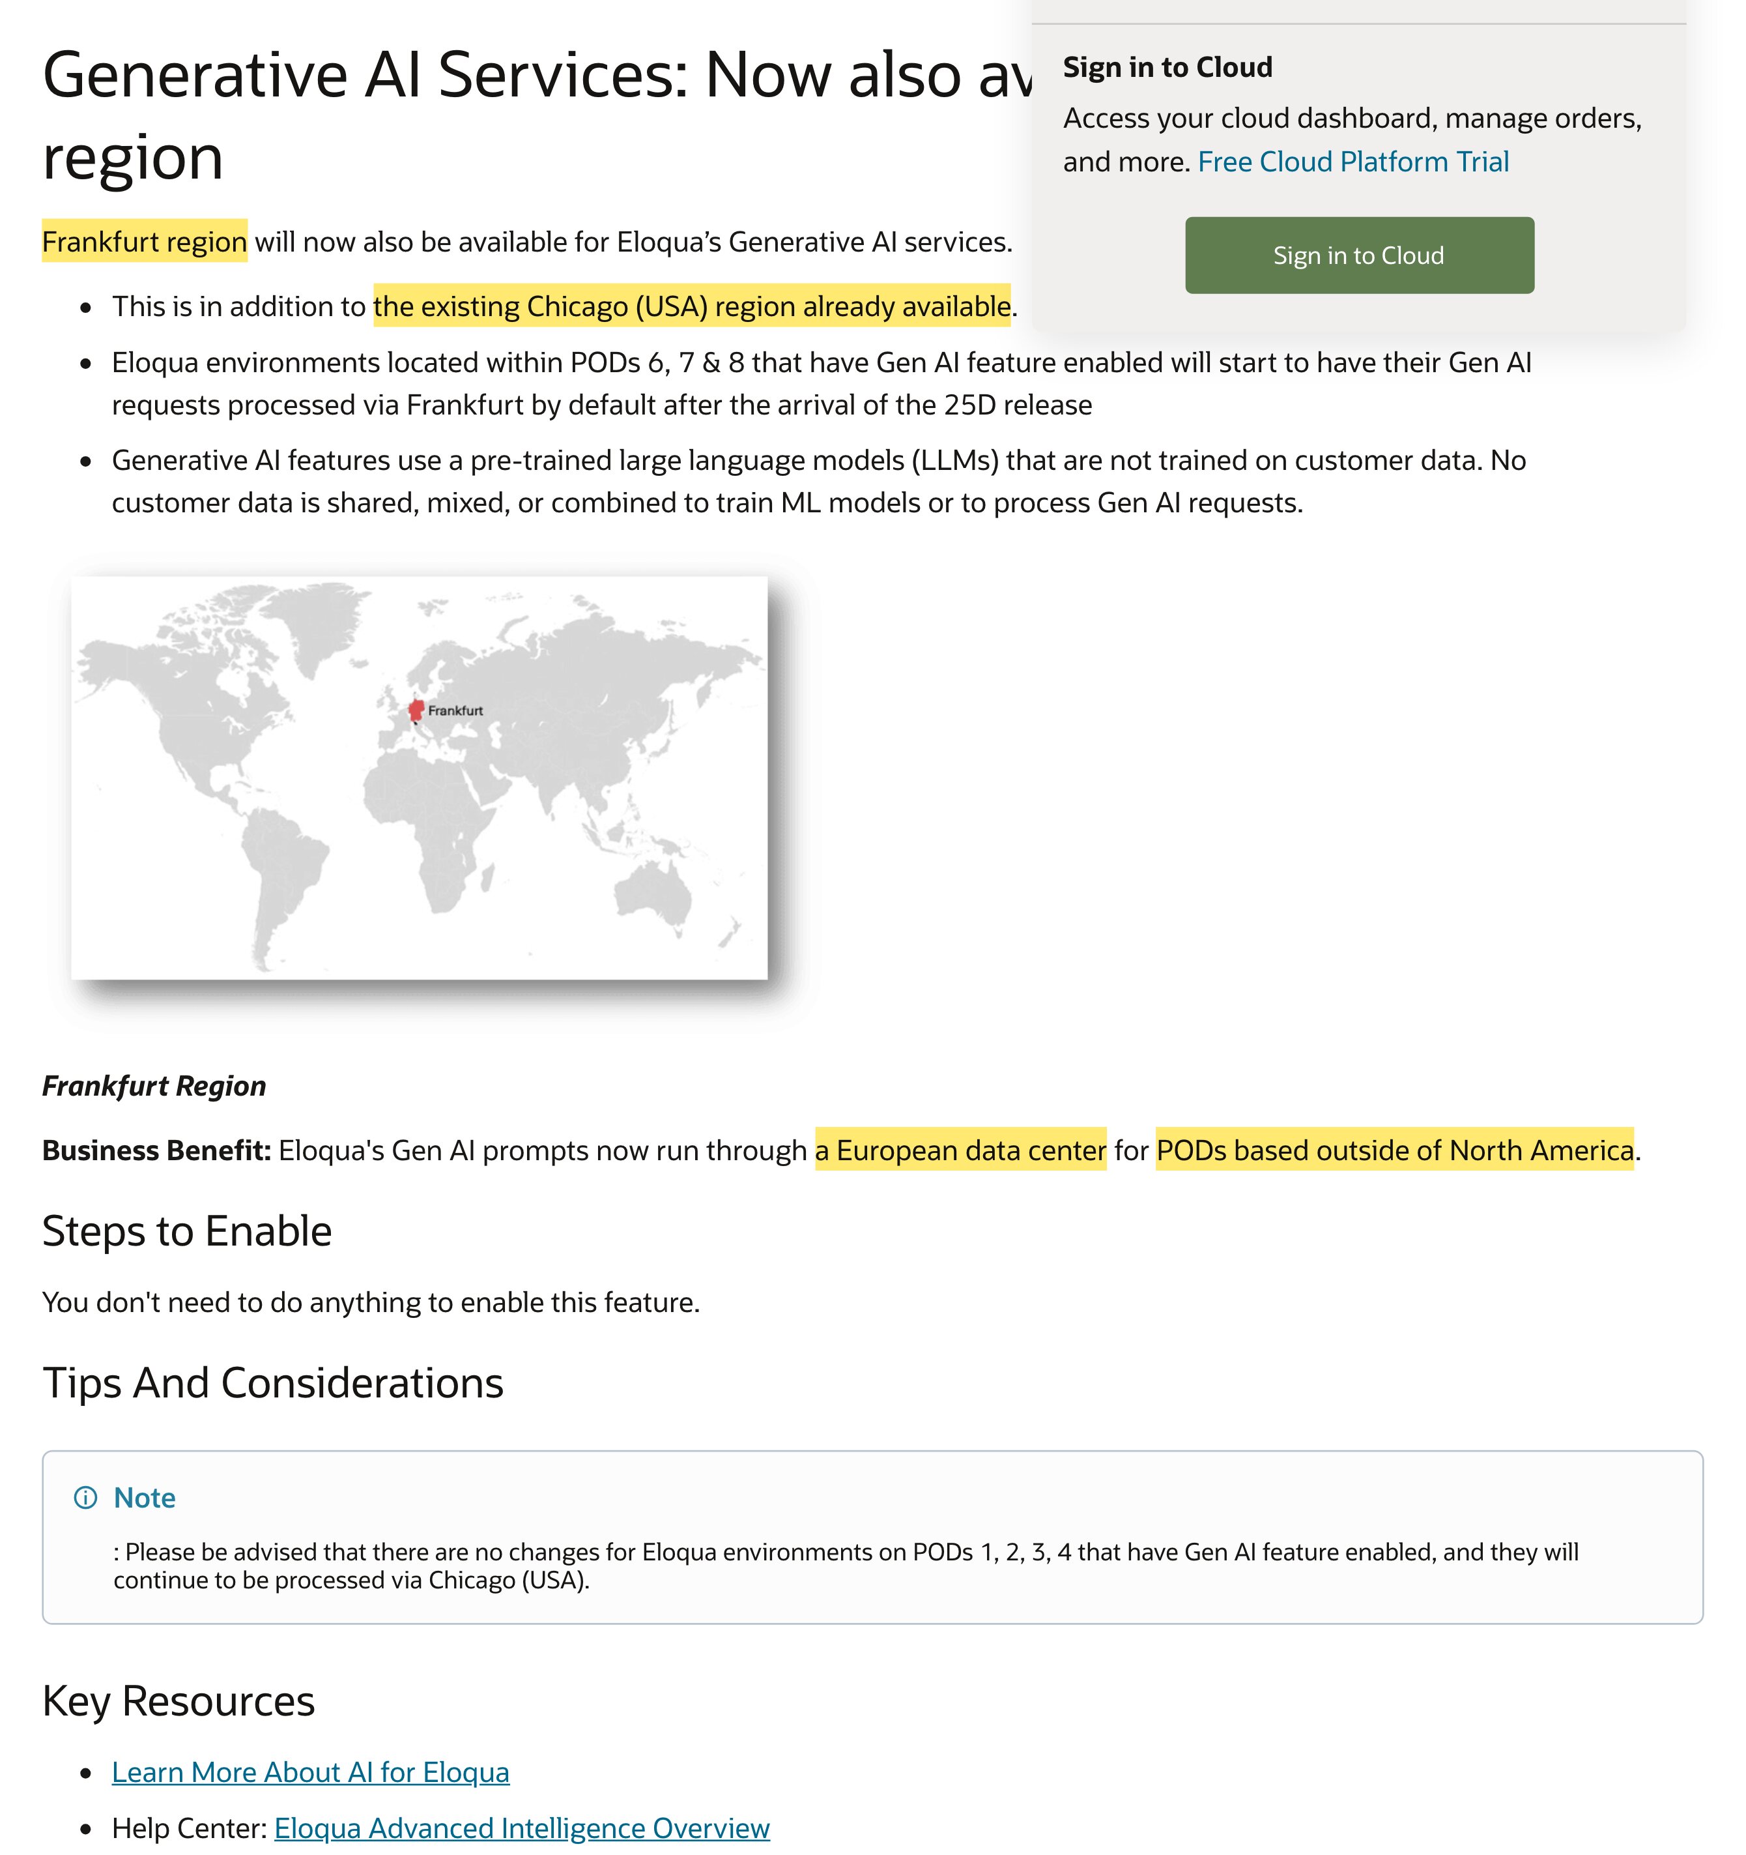Click the note text about PODs 1, 2, 3, 4
Image resolution: width=1746 pixels, height=1855 pixels.
(x=846, y=1566)
